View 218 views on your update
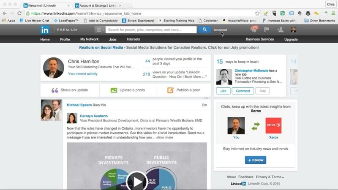Screen dimensions: 338x190 [x=174, y=74]
